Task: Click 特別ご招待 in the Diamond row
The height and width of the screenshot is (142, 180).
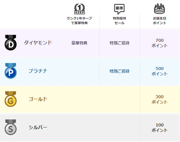Action: (x=120, y=43)
